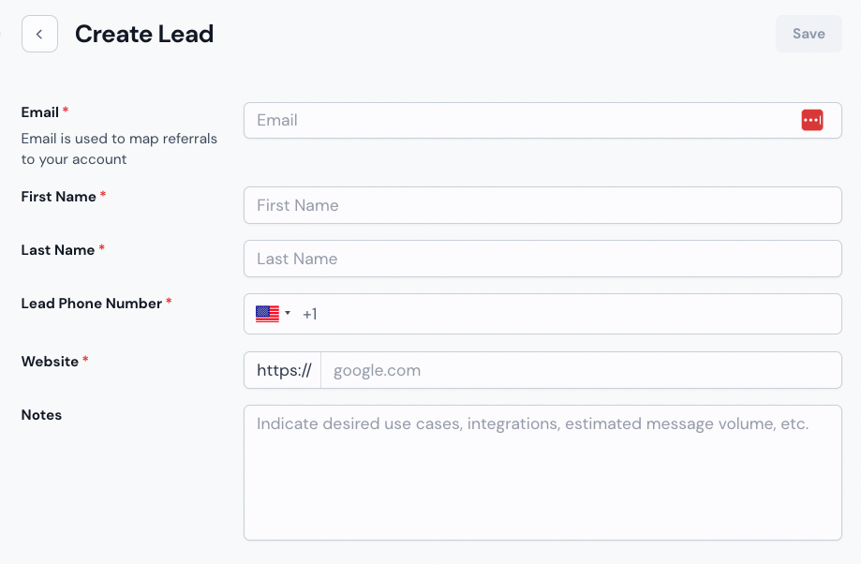Screen dimensions: 861x564
Task: Select the First Name input box
Action: click(x=542, y=205)
